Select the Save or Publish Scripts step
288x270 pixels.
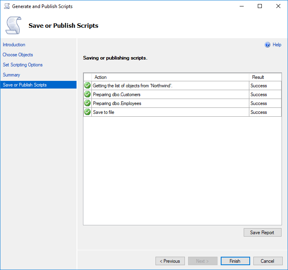click(x=25, y=85)
